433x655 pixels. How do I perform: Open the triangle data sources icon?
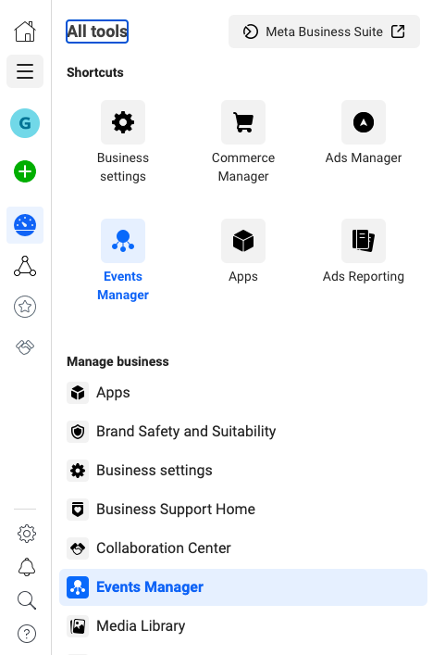tap(25, 266)
